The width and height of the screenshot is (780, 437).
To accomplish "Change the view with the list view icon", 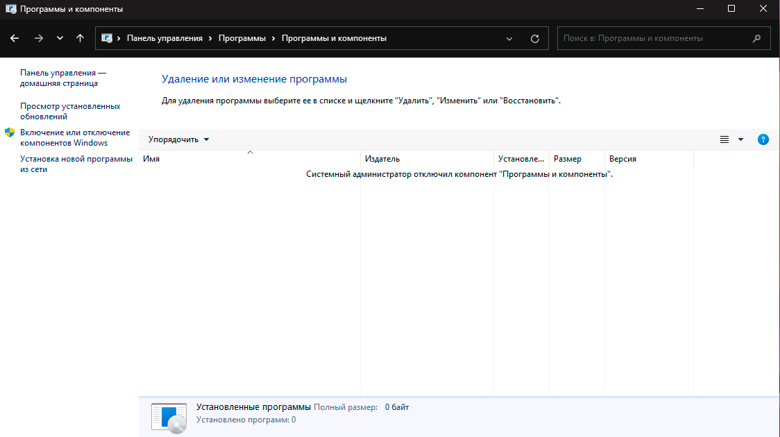I will click(724, 139).
